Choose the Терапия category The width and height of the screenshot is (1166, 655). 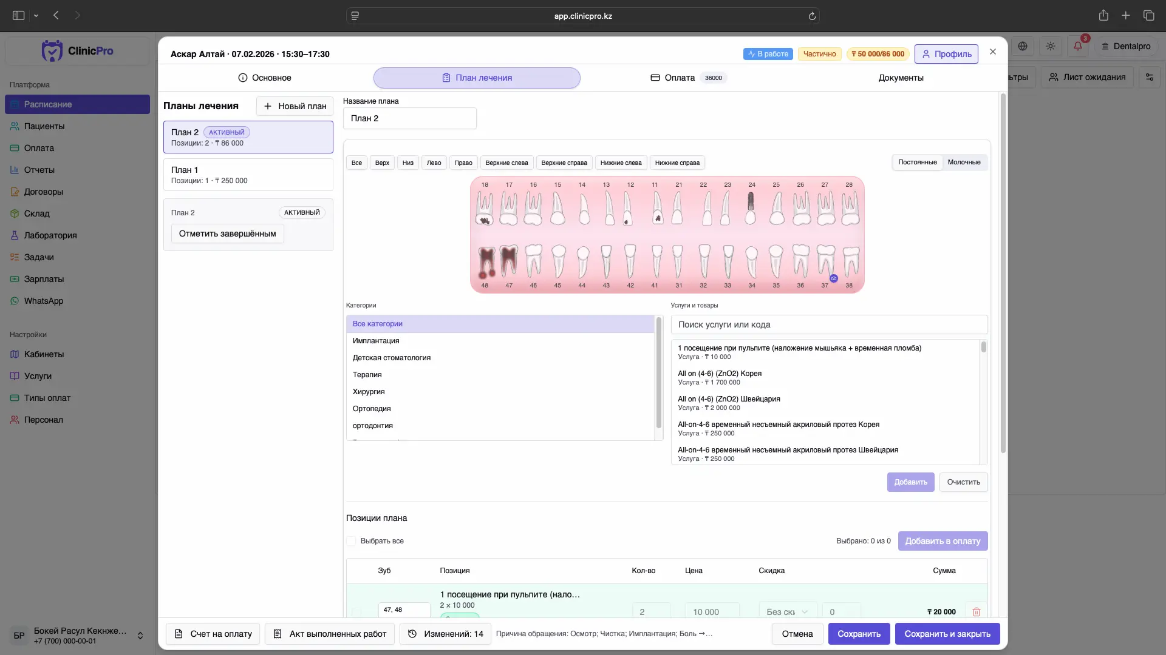pos(500,375)
